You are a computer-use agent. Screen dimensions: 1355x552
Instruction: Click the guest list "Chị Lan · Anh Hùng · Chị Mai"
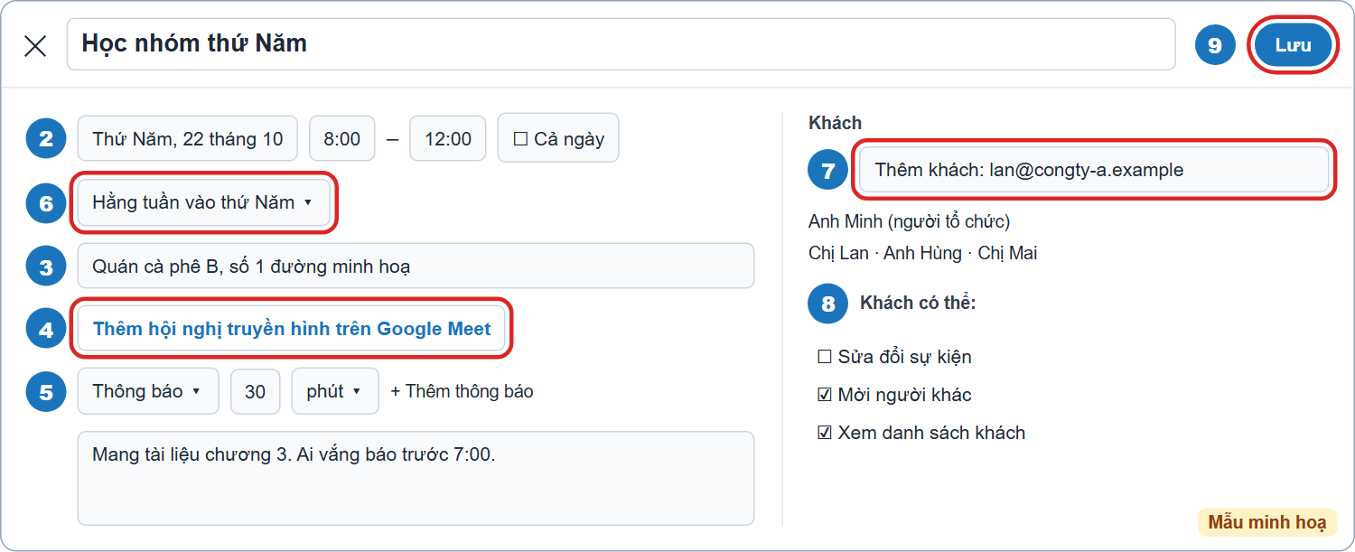point(922,253)
